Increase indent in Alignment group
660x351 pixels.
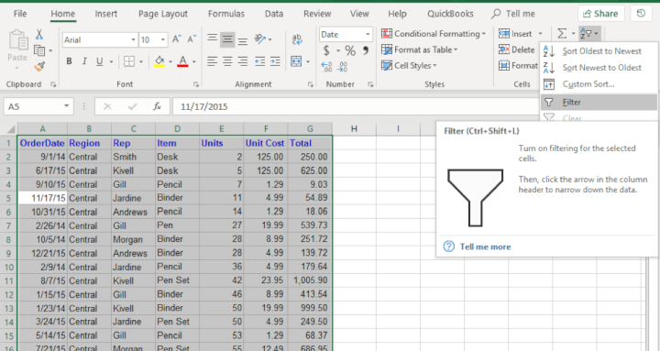click(275, 61)
